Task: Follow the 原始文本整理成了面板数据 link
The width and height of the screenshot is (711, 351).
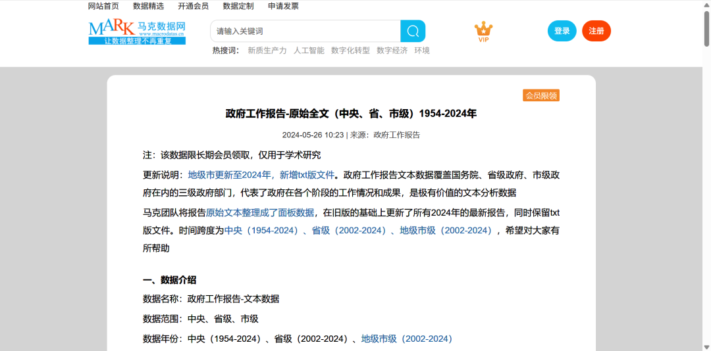Action: [x=260, y=212]
